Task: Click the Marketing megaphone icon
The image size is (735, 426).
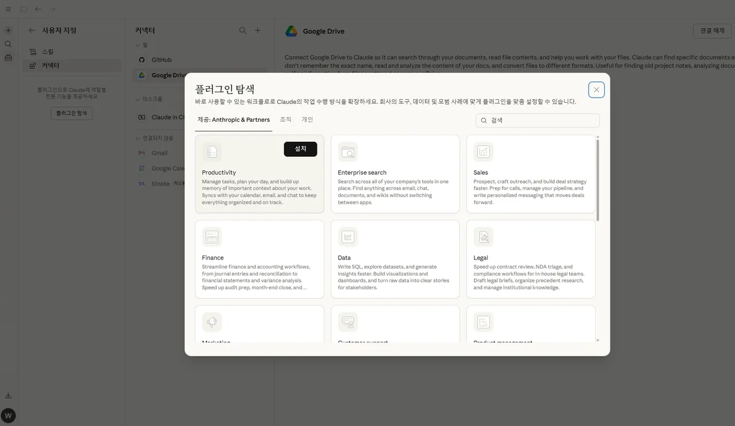Action: pyautogui.click(x=212, y=322)
